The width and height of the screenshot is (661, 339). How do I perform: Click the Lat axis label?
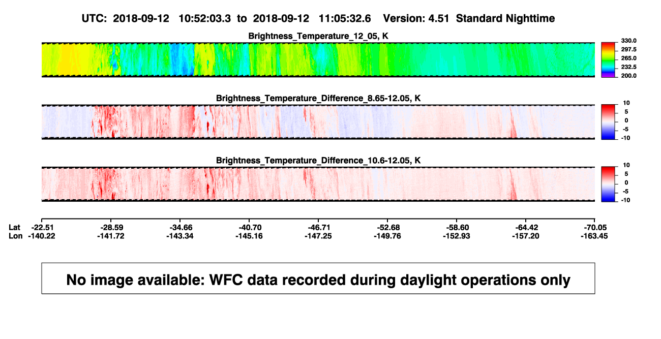point(15,227)
